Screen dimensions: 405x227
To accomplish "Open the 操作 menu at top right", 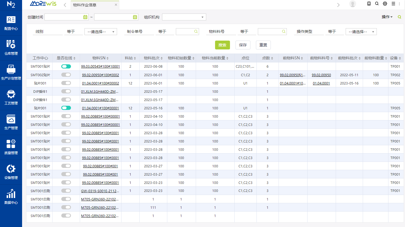I will pos(387,17).
